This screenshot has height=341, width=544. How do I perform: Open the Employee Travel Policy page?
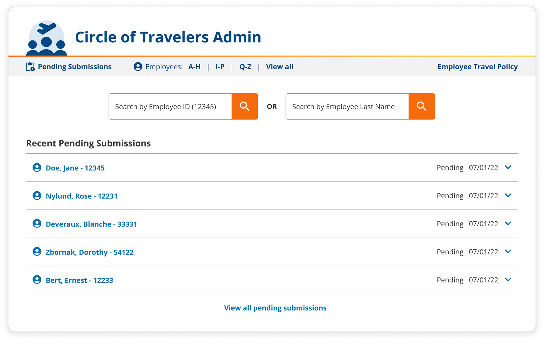click(478, 67)
